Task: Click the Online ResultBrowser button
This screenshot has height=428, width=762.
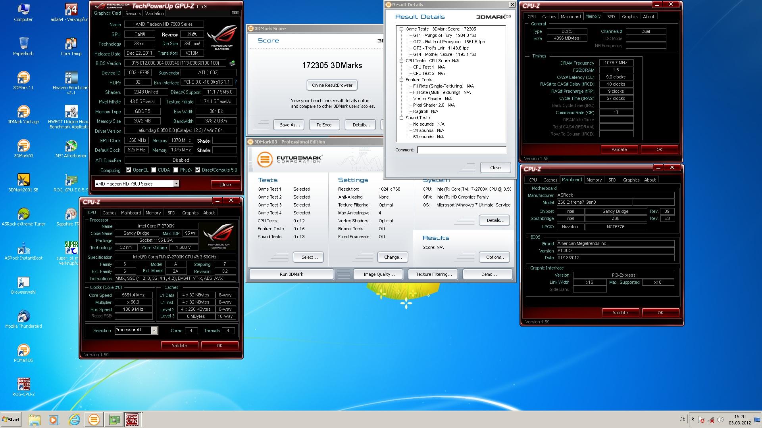Action: pos(332,85)
